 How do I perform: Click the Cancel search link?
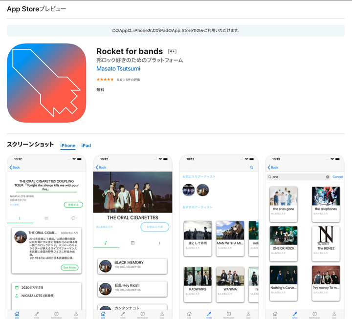click(338, 177)
